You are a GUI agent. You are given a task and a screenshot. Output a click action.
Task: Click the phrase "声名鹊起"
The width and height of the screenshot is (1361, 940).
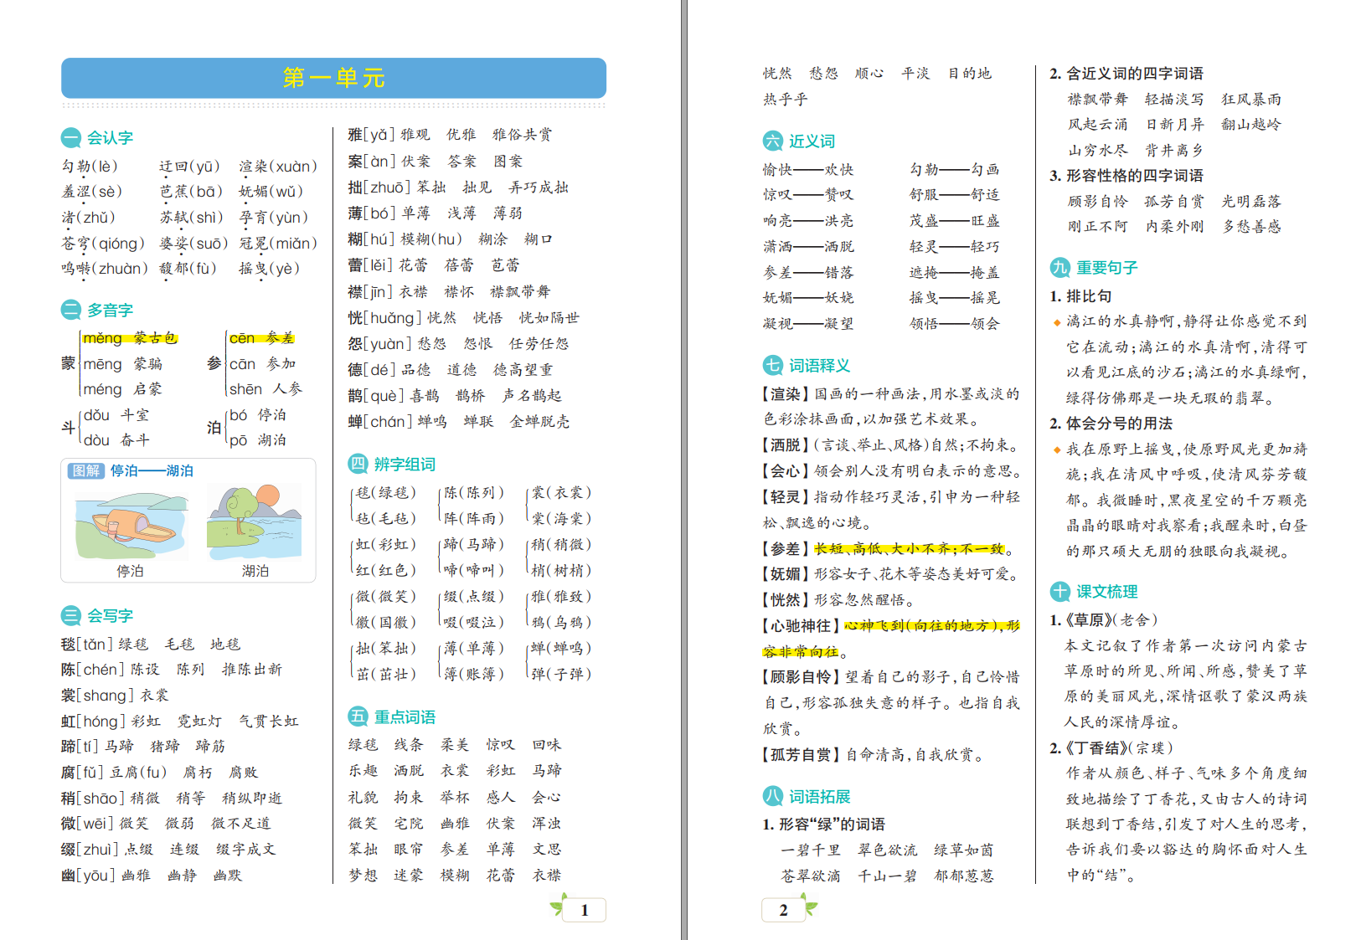(x=532, y=396)
